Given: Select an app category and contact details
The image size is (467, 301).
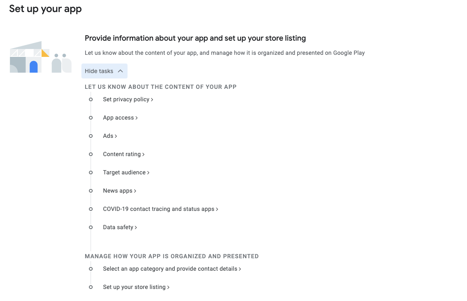Looking at the screenshot, I should pos(172,269).
